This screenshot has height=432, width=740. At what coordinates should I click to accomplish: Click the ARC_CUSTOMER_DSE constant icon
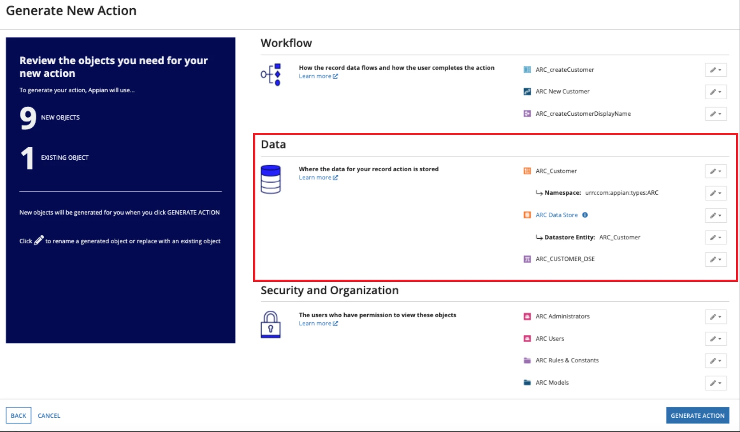(x=527, y=259)
